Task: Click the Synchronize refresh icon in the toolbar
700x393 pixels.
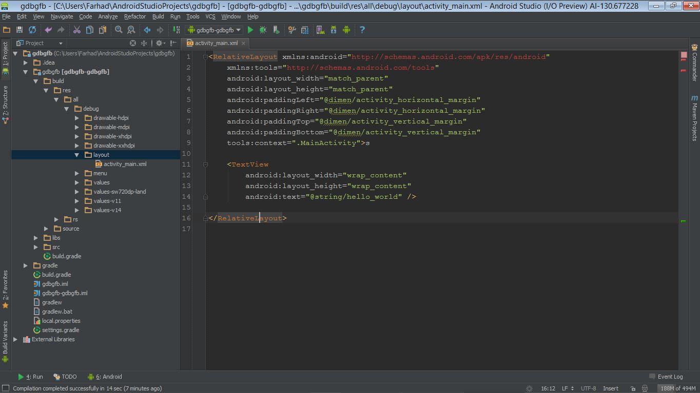Action: click(x=32, y=30)
